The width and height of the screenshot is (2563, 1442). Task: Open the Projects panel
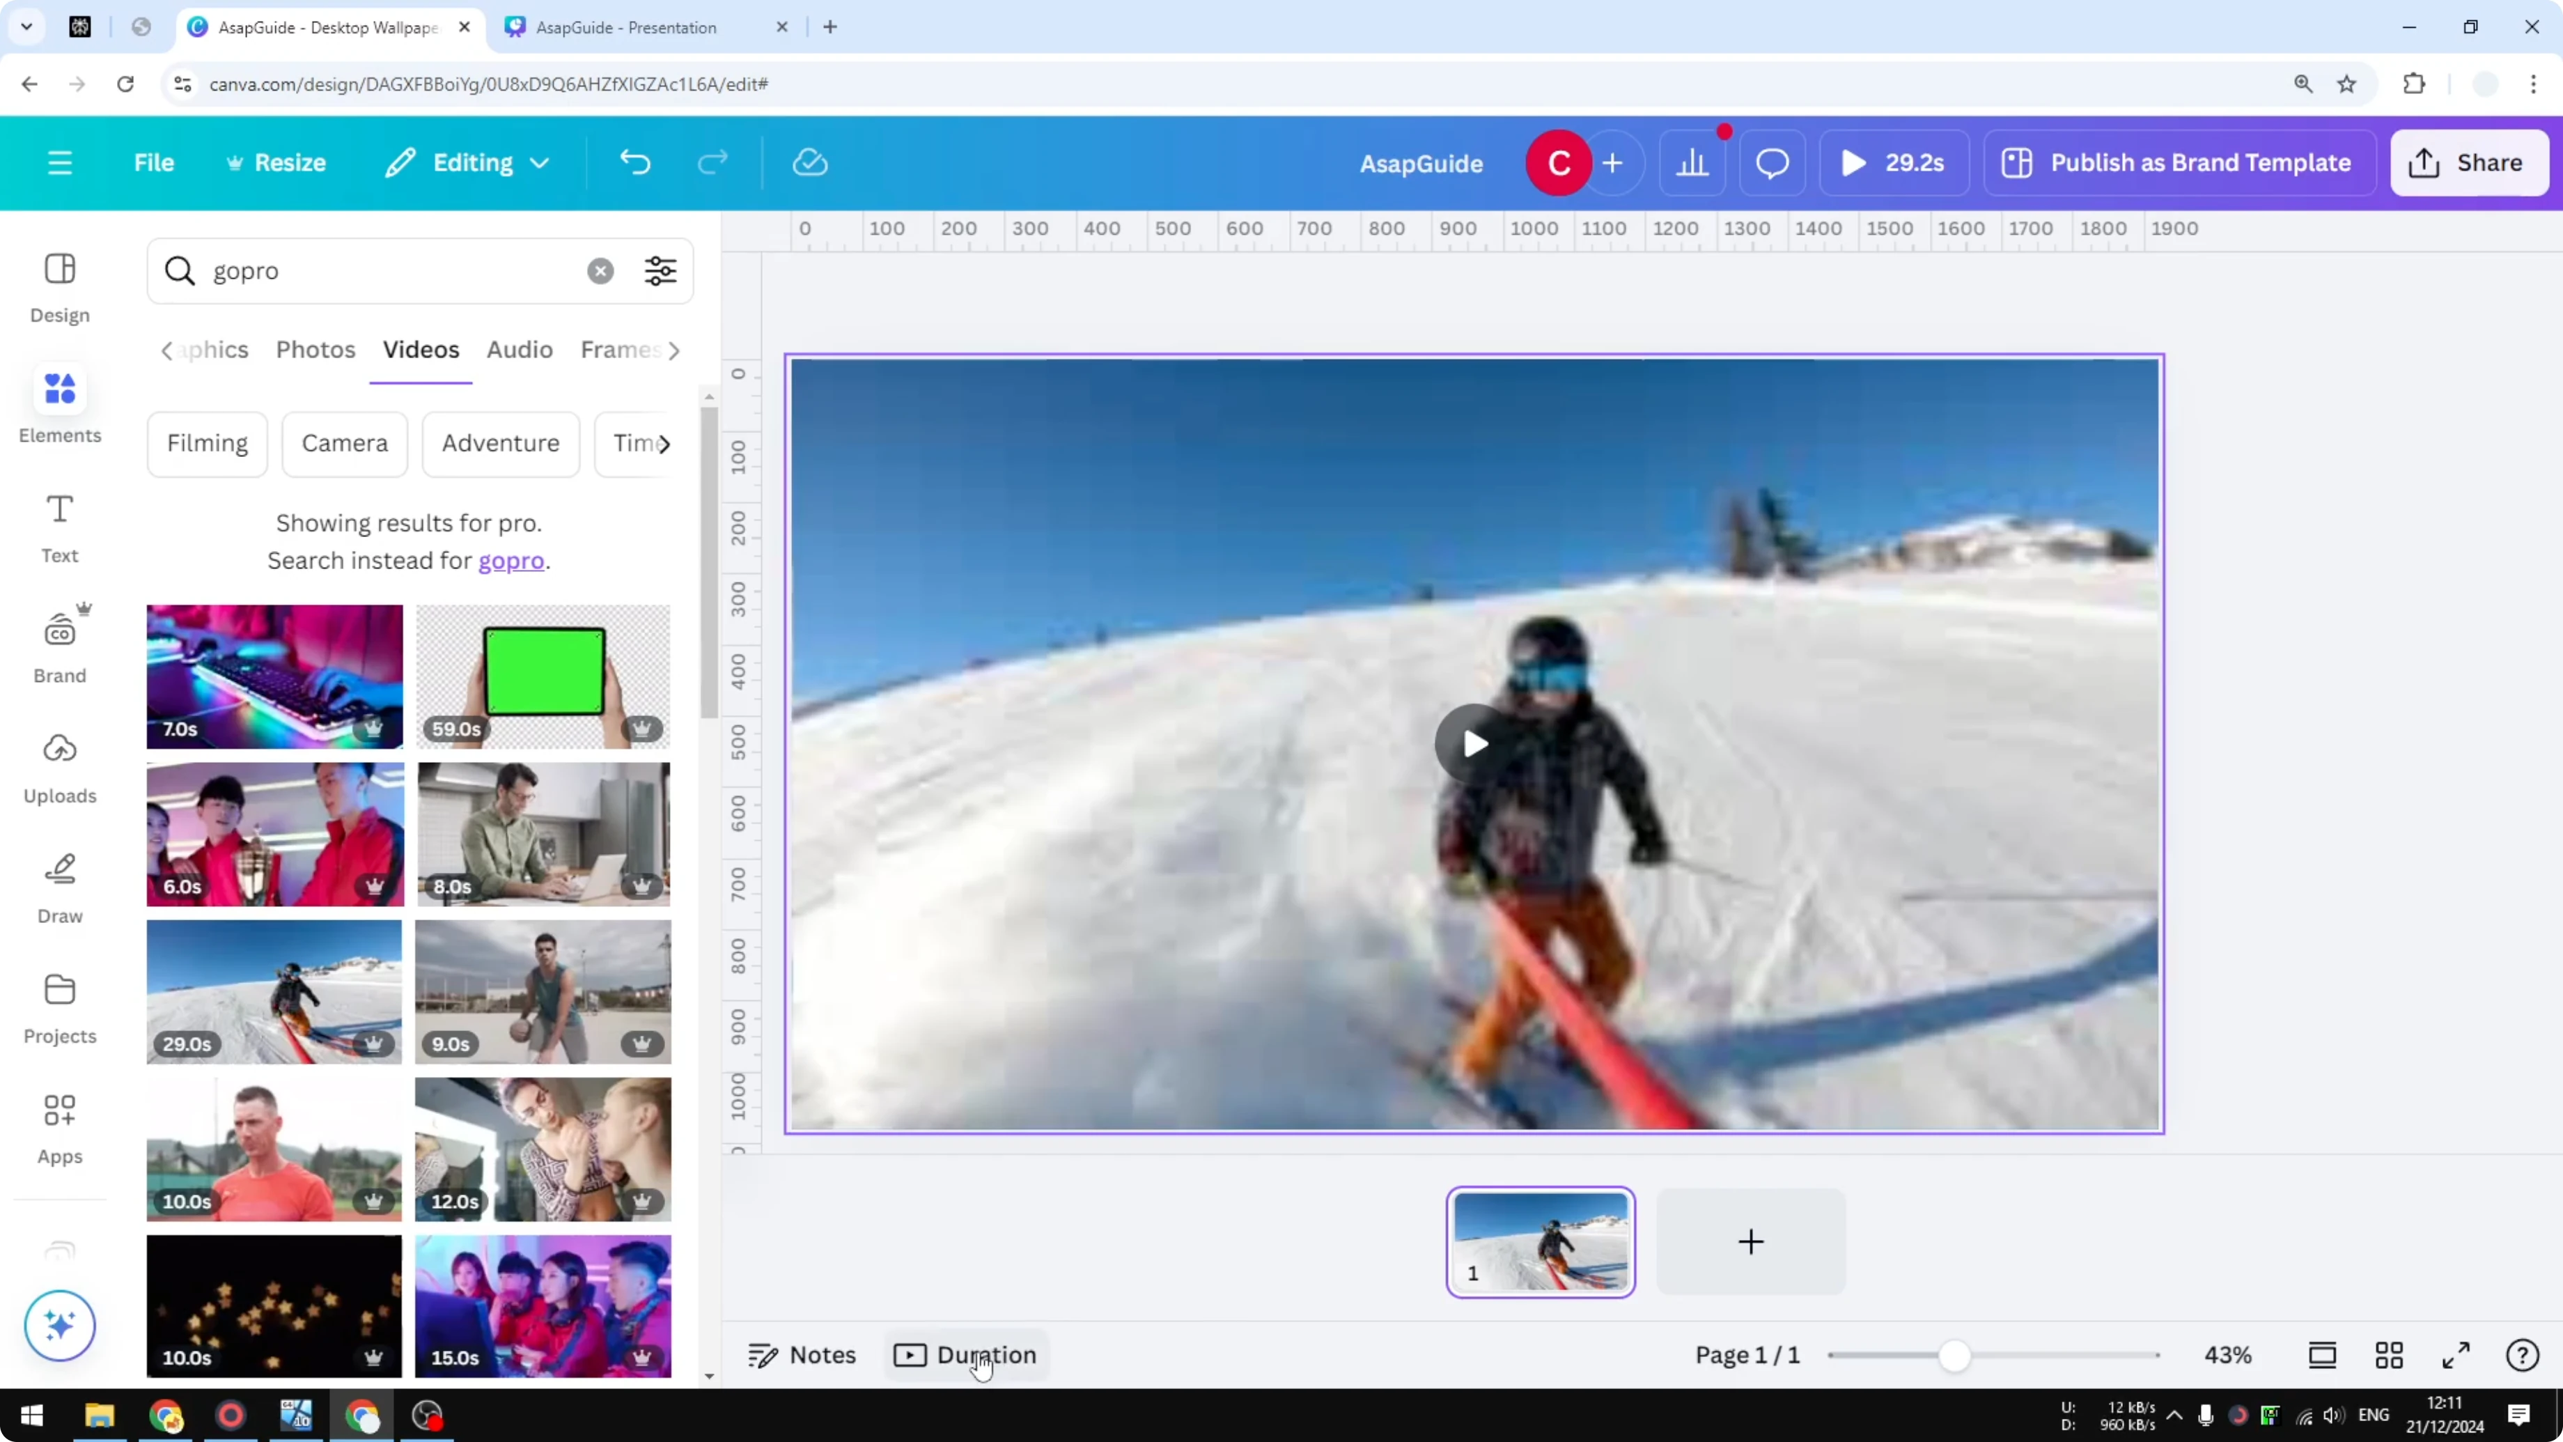pos(59,1007)
